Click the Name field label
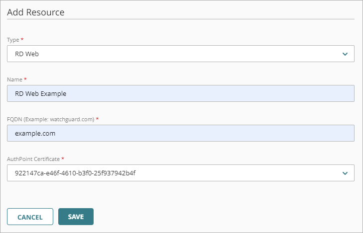The height and width of the screenshot is (233, 363). coord(15,79)
